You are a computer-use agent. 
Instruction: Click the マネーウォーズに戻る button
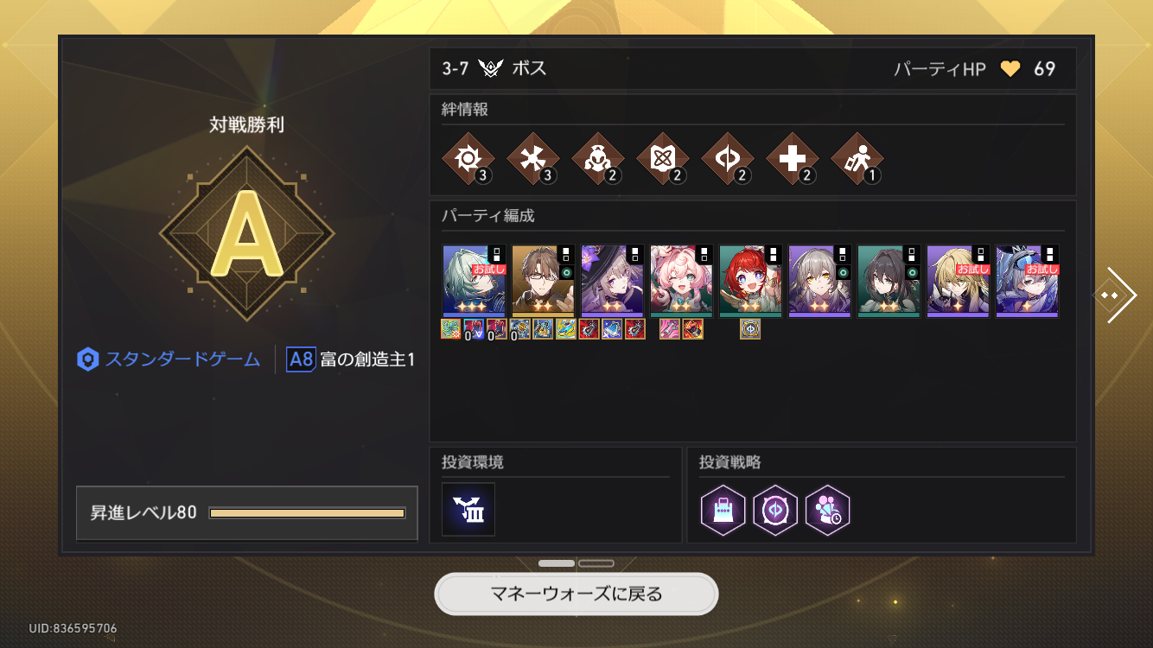(576, 594)
